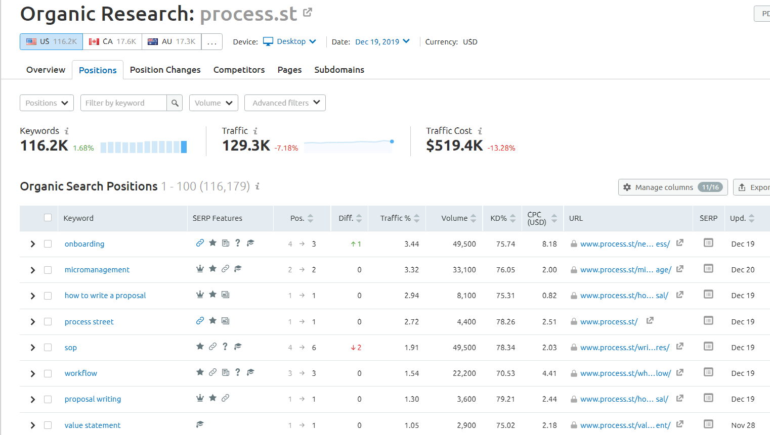Open process.st external link icon in title

pyautogui.click(x=308, y=12)
